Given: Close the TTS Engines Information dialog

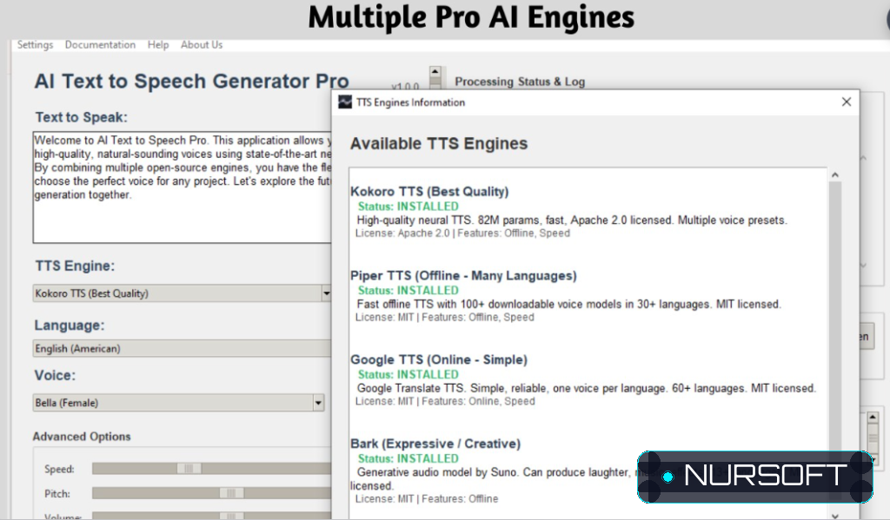Looking at the screenshot, I should pyautogui.click(x=847, y=102).
